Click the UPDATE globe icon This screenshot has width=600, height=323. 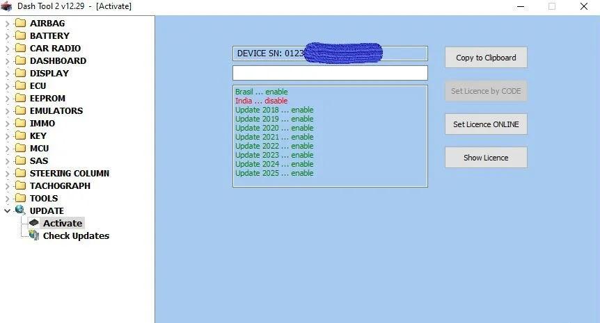[20, 210]
